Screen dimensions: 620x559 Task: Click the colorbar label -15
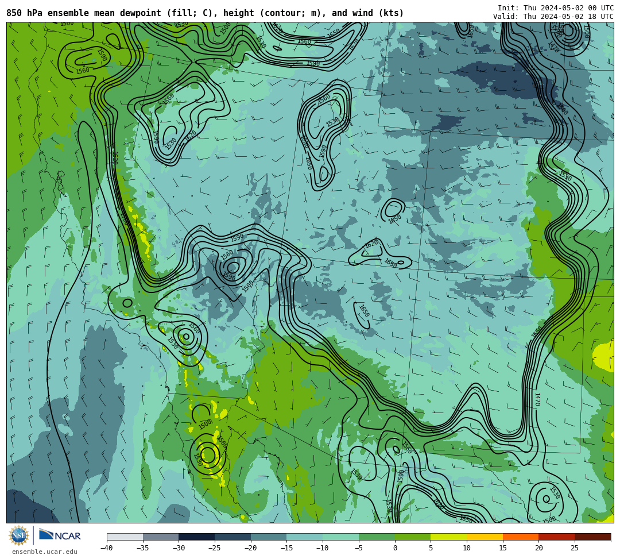pyautogui.click(x=286, y=548)
